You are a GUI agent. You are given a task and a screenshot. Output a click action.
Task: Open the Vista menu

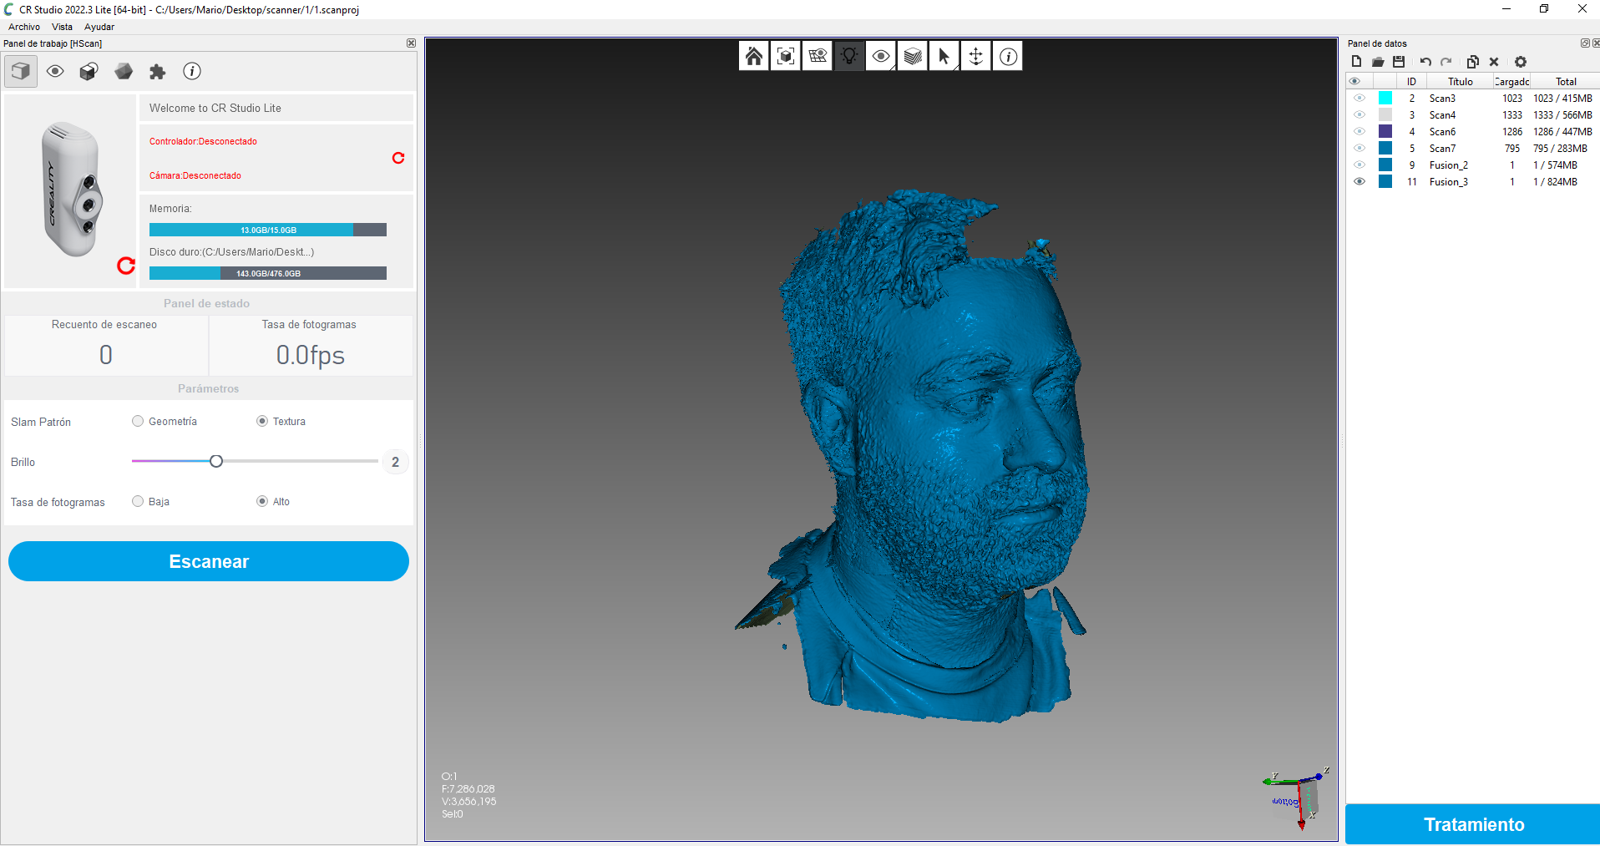(62, 27)
